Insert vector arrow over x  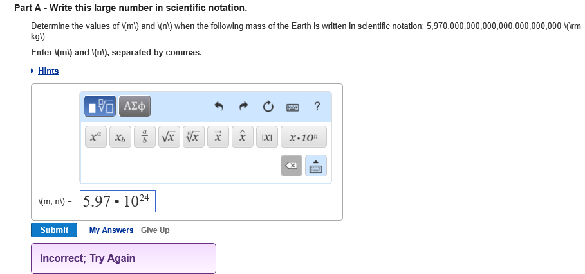[x=218, y=137]
